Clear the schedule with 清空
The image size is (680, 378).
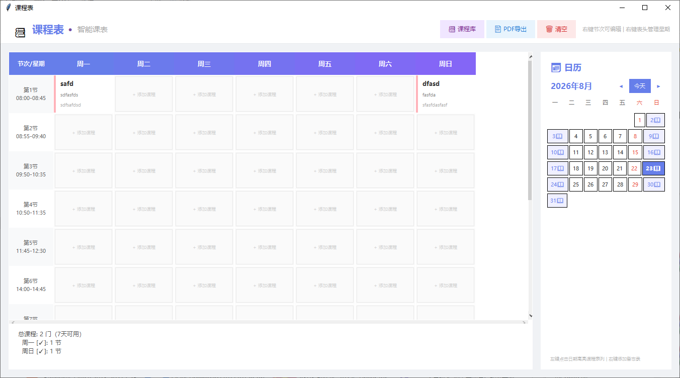(x=556, y=29)
